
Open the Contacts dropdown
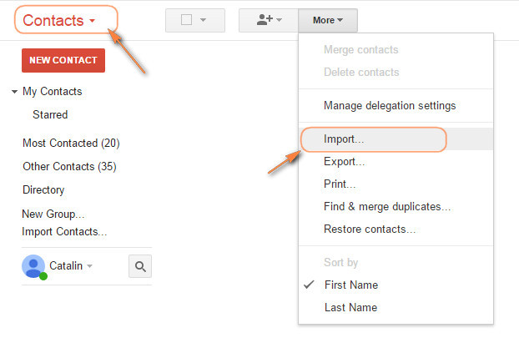(59, 20)
